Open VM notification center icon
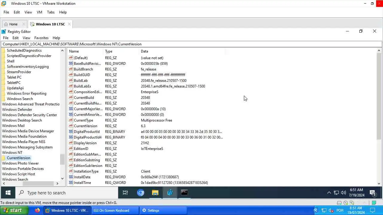This screenshot has width=383, height=215. [373, 193]
